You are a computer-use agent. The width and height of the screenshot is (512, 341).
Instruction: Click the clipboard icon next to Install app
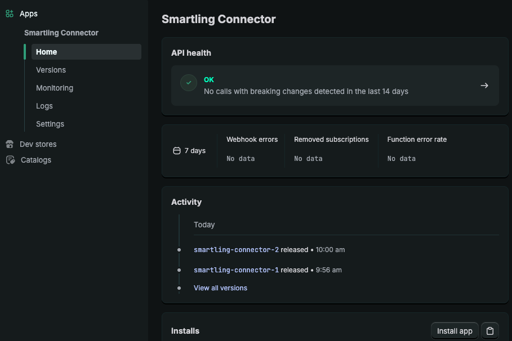point(490,331)
